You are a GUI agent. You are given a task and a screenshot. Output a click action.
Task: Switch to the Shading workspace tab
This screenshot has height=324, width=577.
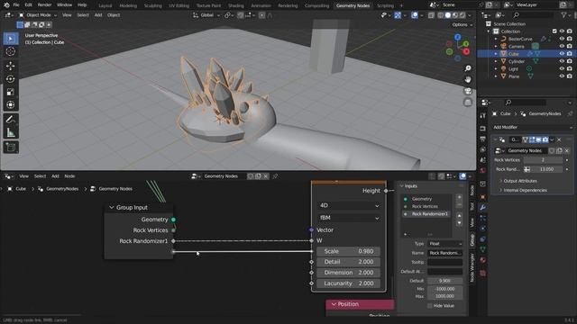click(x=235, y=5)
